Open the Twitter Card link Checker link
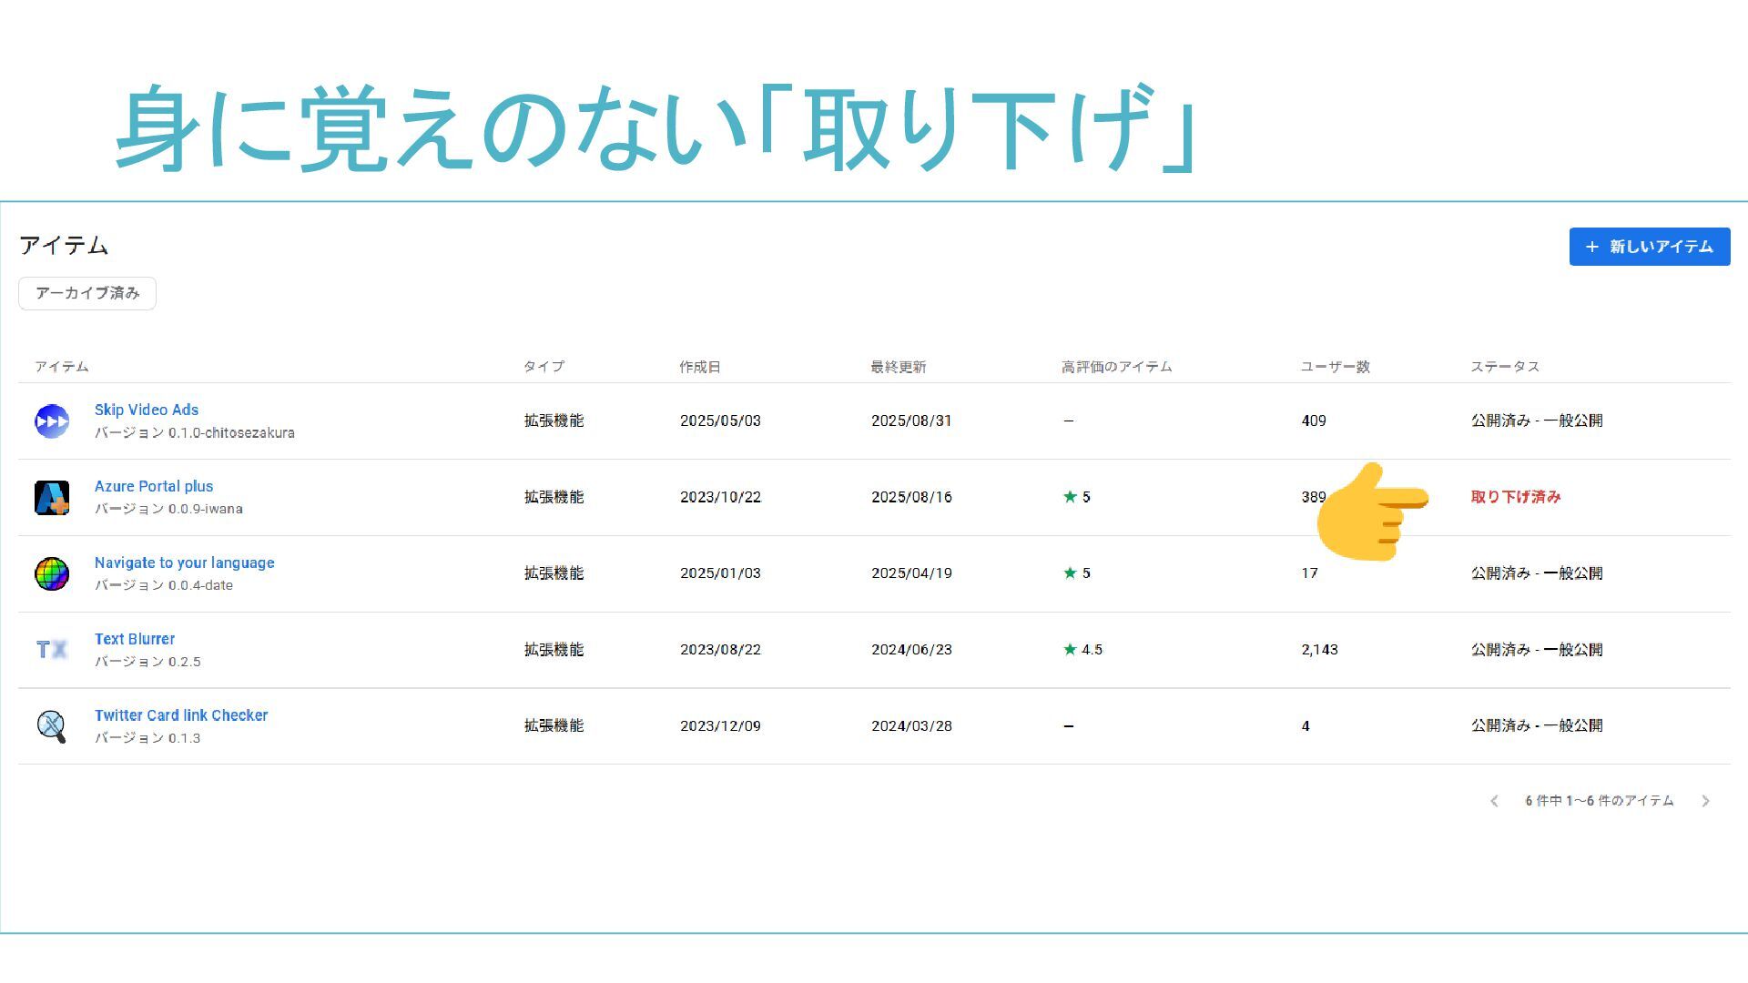The image size is (1748, 983). 181,715
